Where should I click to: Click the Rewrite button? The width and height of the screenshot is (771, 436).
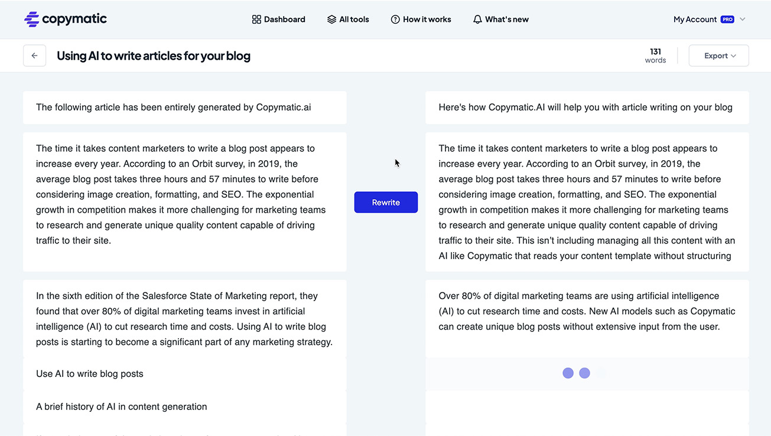(x=386, y=202)
